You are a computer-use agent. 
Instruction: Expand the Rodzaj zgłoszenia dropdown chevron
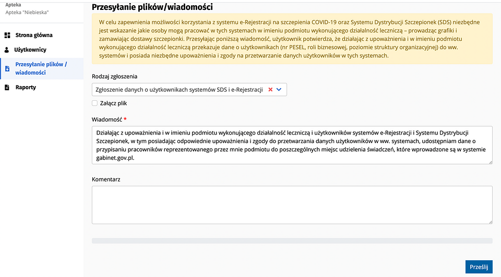tap(279, 89)
